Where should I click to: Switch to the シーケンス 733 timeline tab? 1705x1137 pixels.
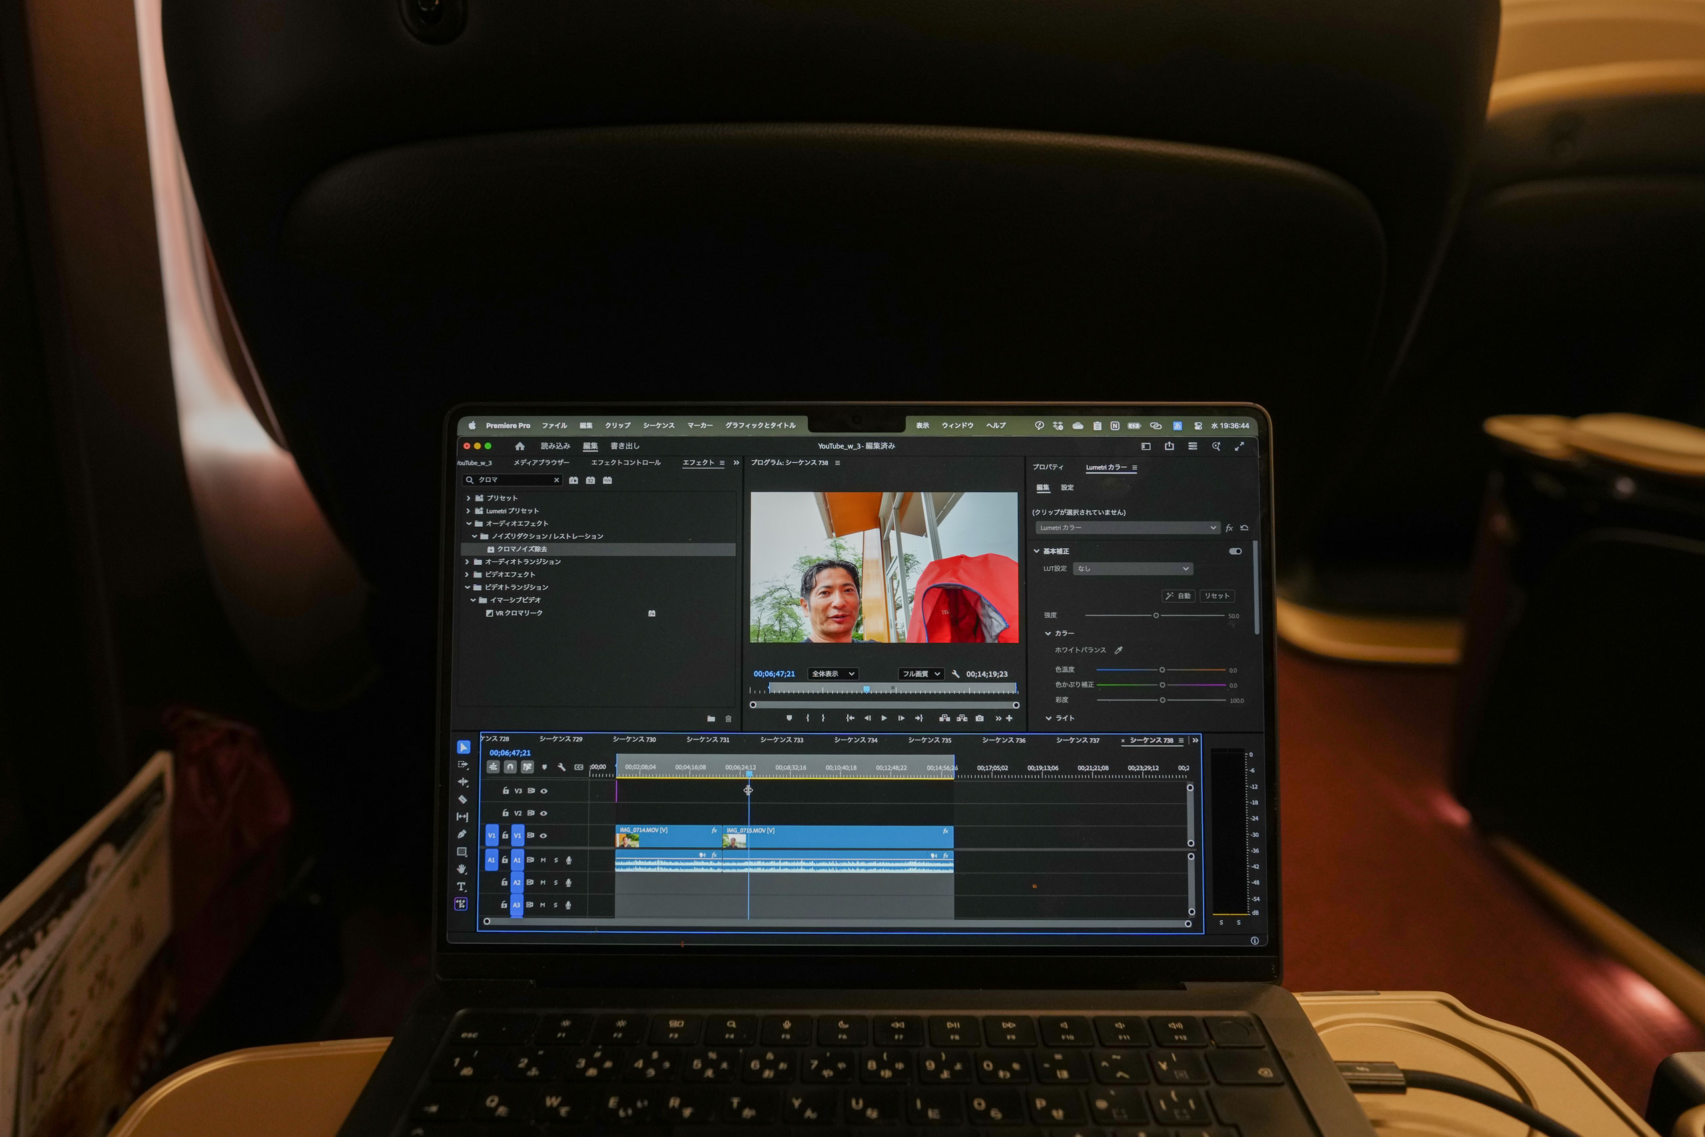[781, 739]
